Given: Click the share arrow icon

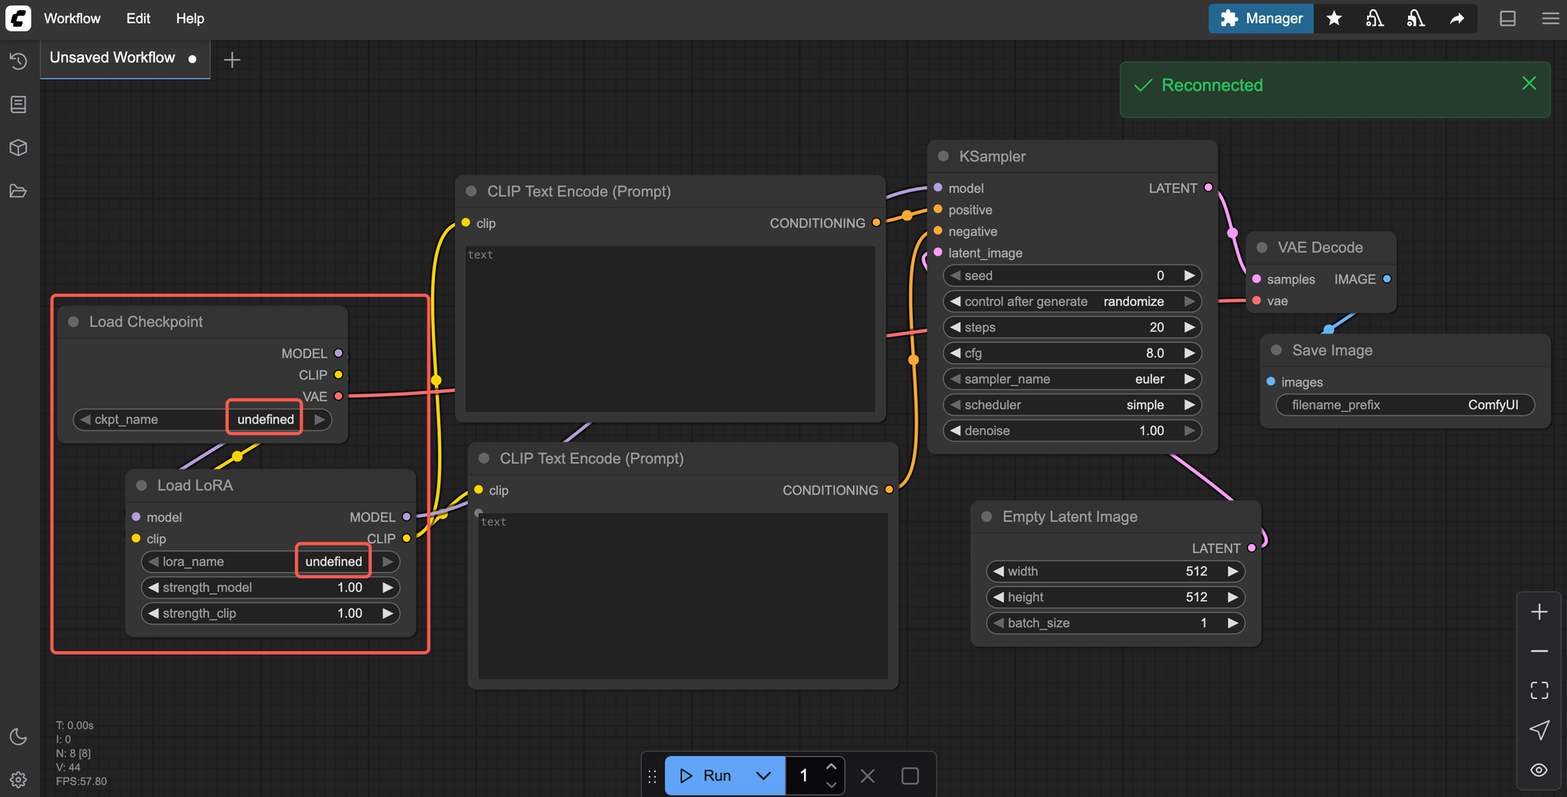Looking at the screenshot, I should tap(1457, 18).
